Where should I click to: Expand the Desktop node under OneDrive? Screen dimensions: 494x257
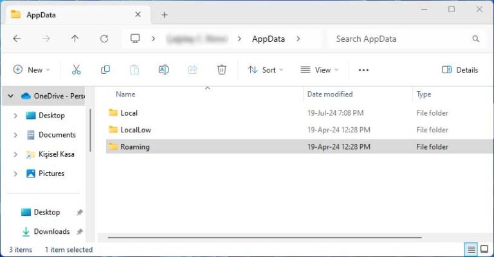pyautogui.click(x=15, y=116)
